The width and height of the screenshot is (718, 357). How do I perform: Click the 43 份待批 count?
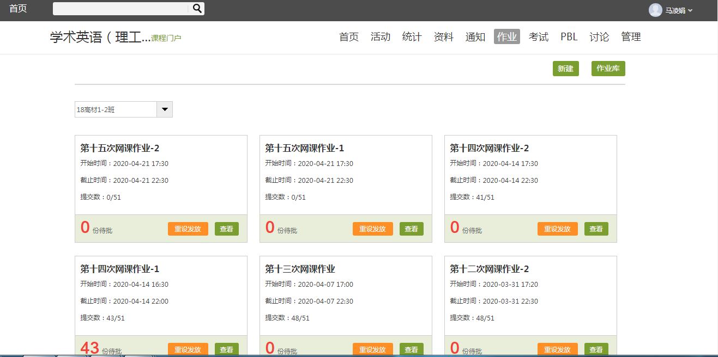[101, 348]
